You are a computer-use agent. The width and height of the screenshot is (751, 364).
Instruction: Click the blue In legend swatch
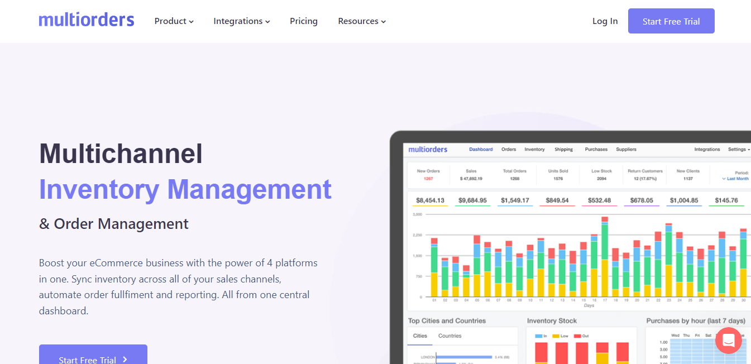(x=538, y=336)
